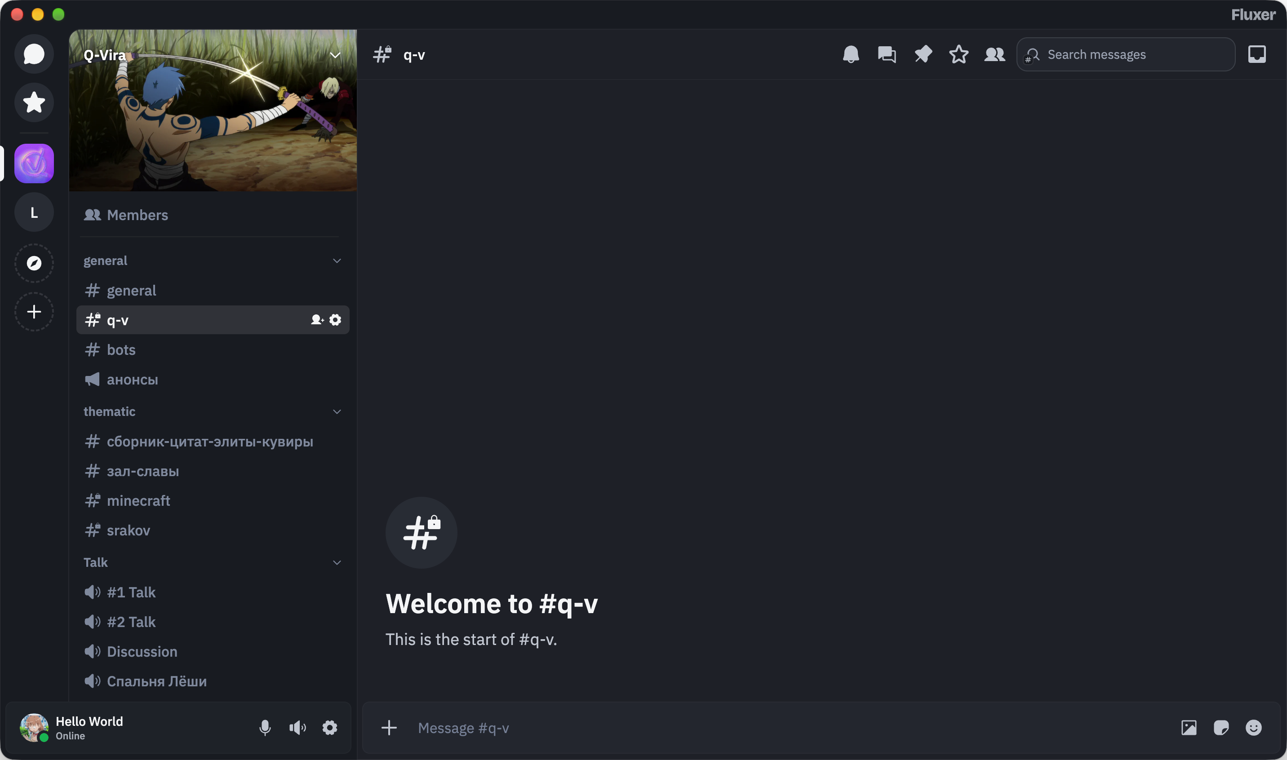Click the attachment plus in message bar
1287x760 pixels.
click(x=389, y=728)
